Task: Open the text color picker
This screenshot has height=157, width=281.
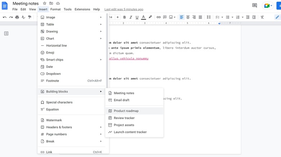Action: 143,17
